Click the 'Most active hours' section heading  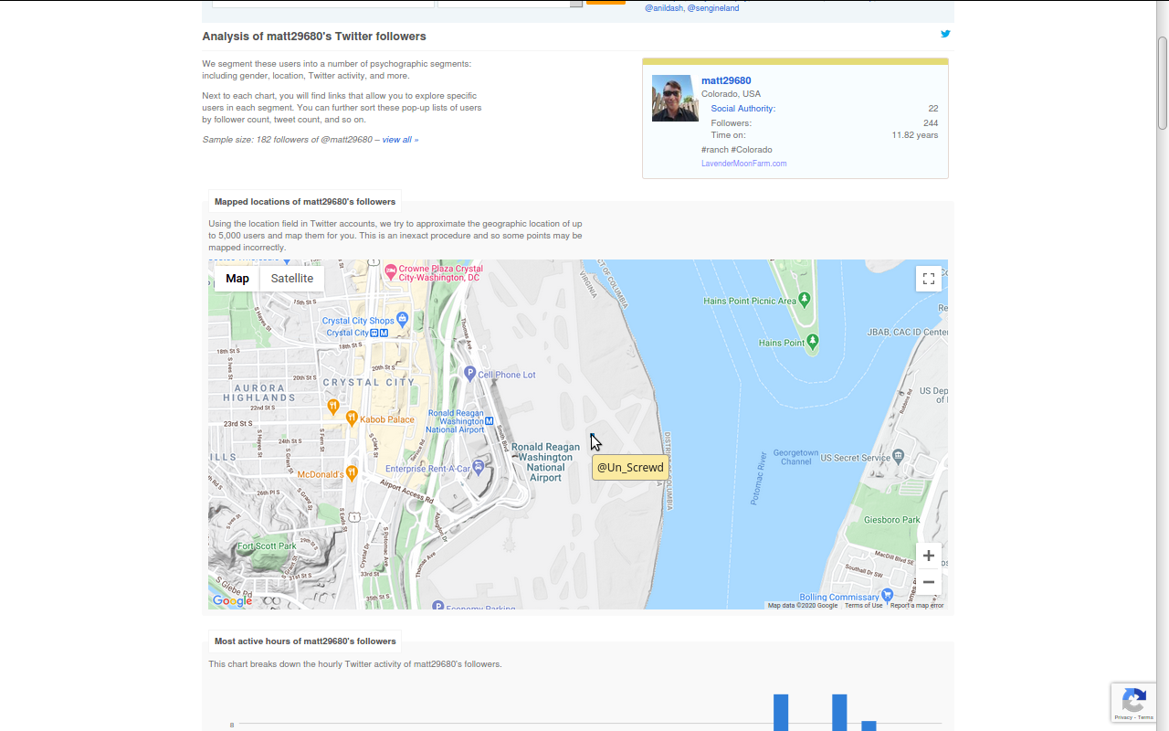(305, 641)
